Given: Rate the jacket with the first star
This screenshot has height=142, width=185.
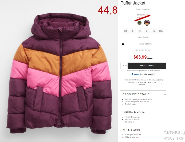Looking at the screenshot, I should coord(137,50).
